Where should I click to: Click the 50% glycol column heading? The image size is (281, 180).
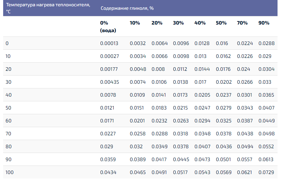click(x=221, y=23)
